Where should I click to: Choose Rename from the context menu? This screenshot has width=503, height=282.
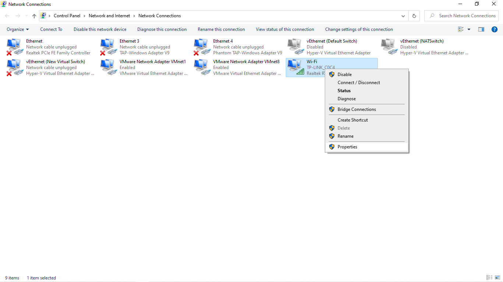367,136
